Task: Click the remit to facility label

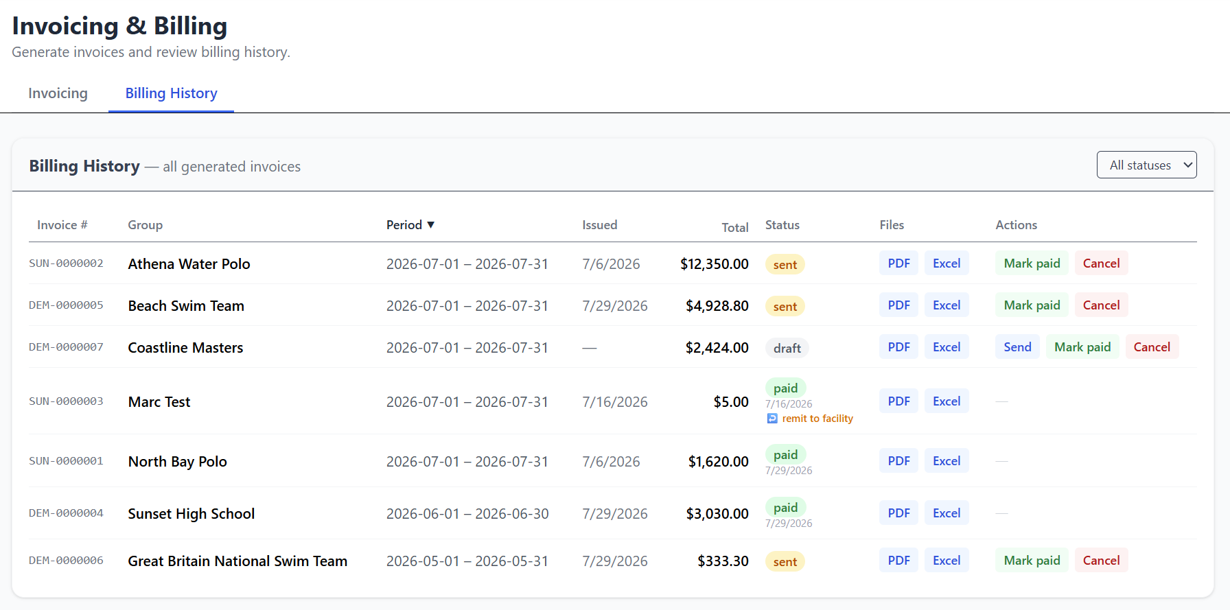Action: [x=817, y=419]
